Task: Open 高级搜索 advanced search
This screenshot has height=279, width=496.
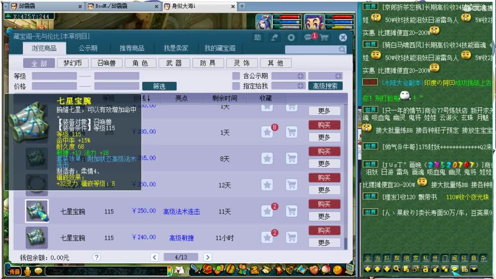Action: (325, 86)
